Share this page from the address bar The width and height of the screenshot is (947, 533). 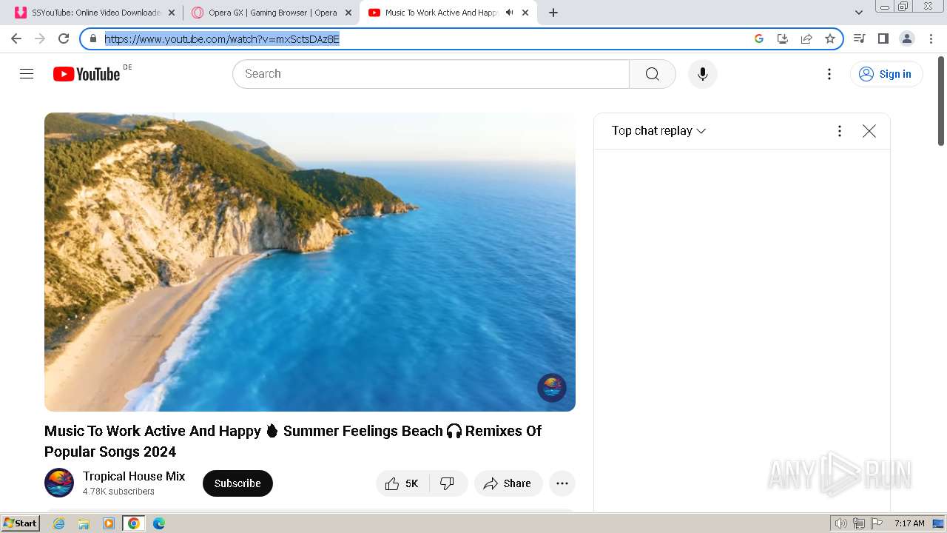pos(806,38)
